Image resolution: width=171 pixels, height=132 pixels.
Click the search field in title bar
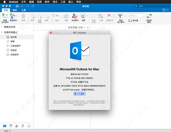152,6
